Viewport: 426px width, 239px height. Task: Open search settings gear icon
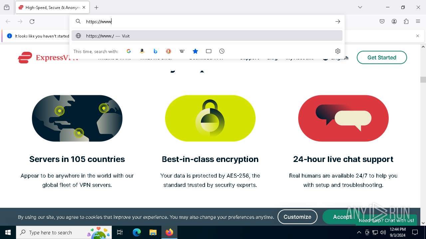(x=338, y=51)
